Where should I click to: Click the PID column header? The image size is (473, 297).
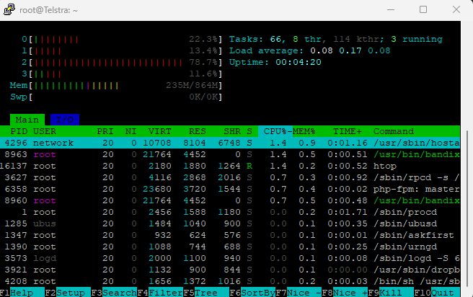point(19,131)
